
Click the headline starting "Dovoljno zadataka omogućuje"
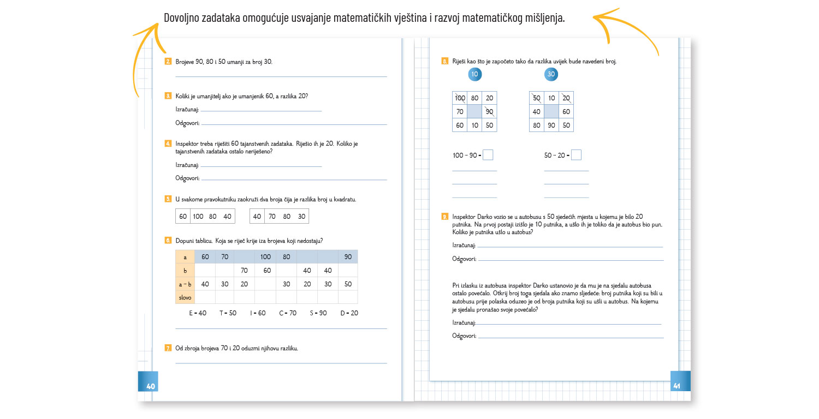click(x=364, y=18)
